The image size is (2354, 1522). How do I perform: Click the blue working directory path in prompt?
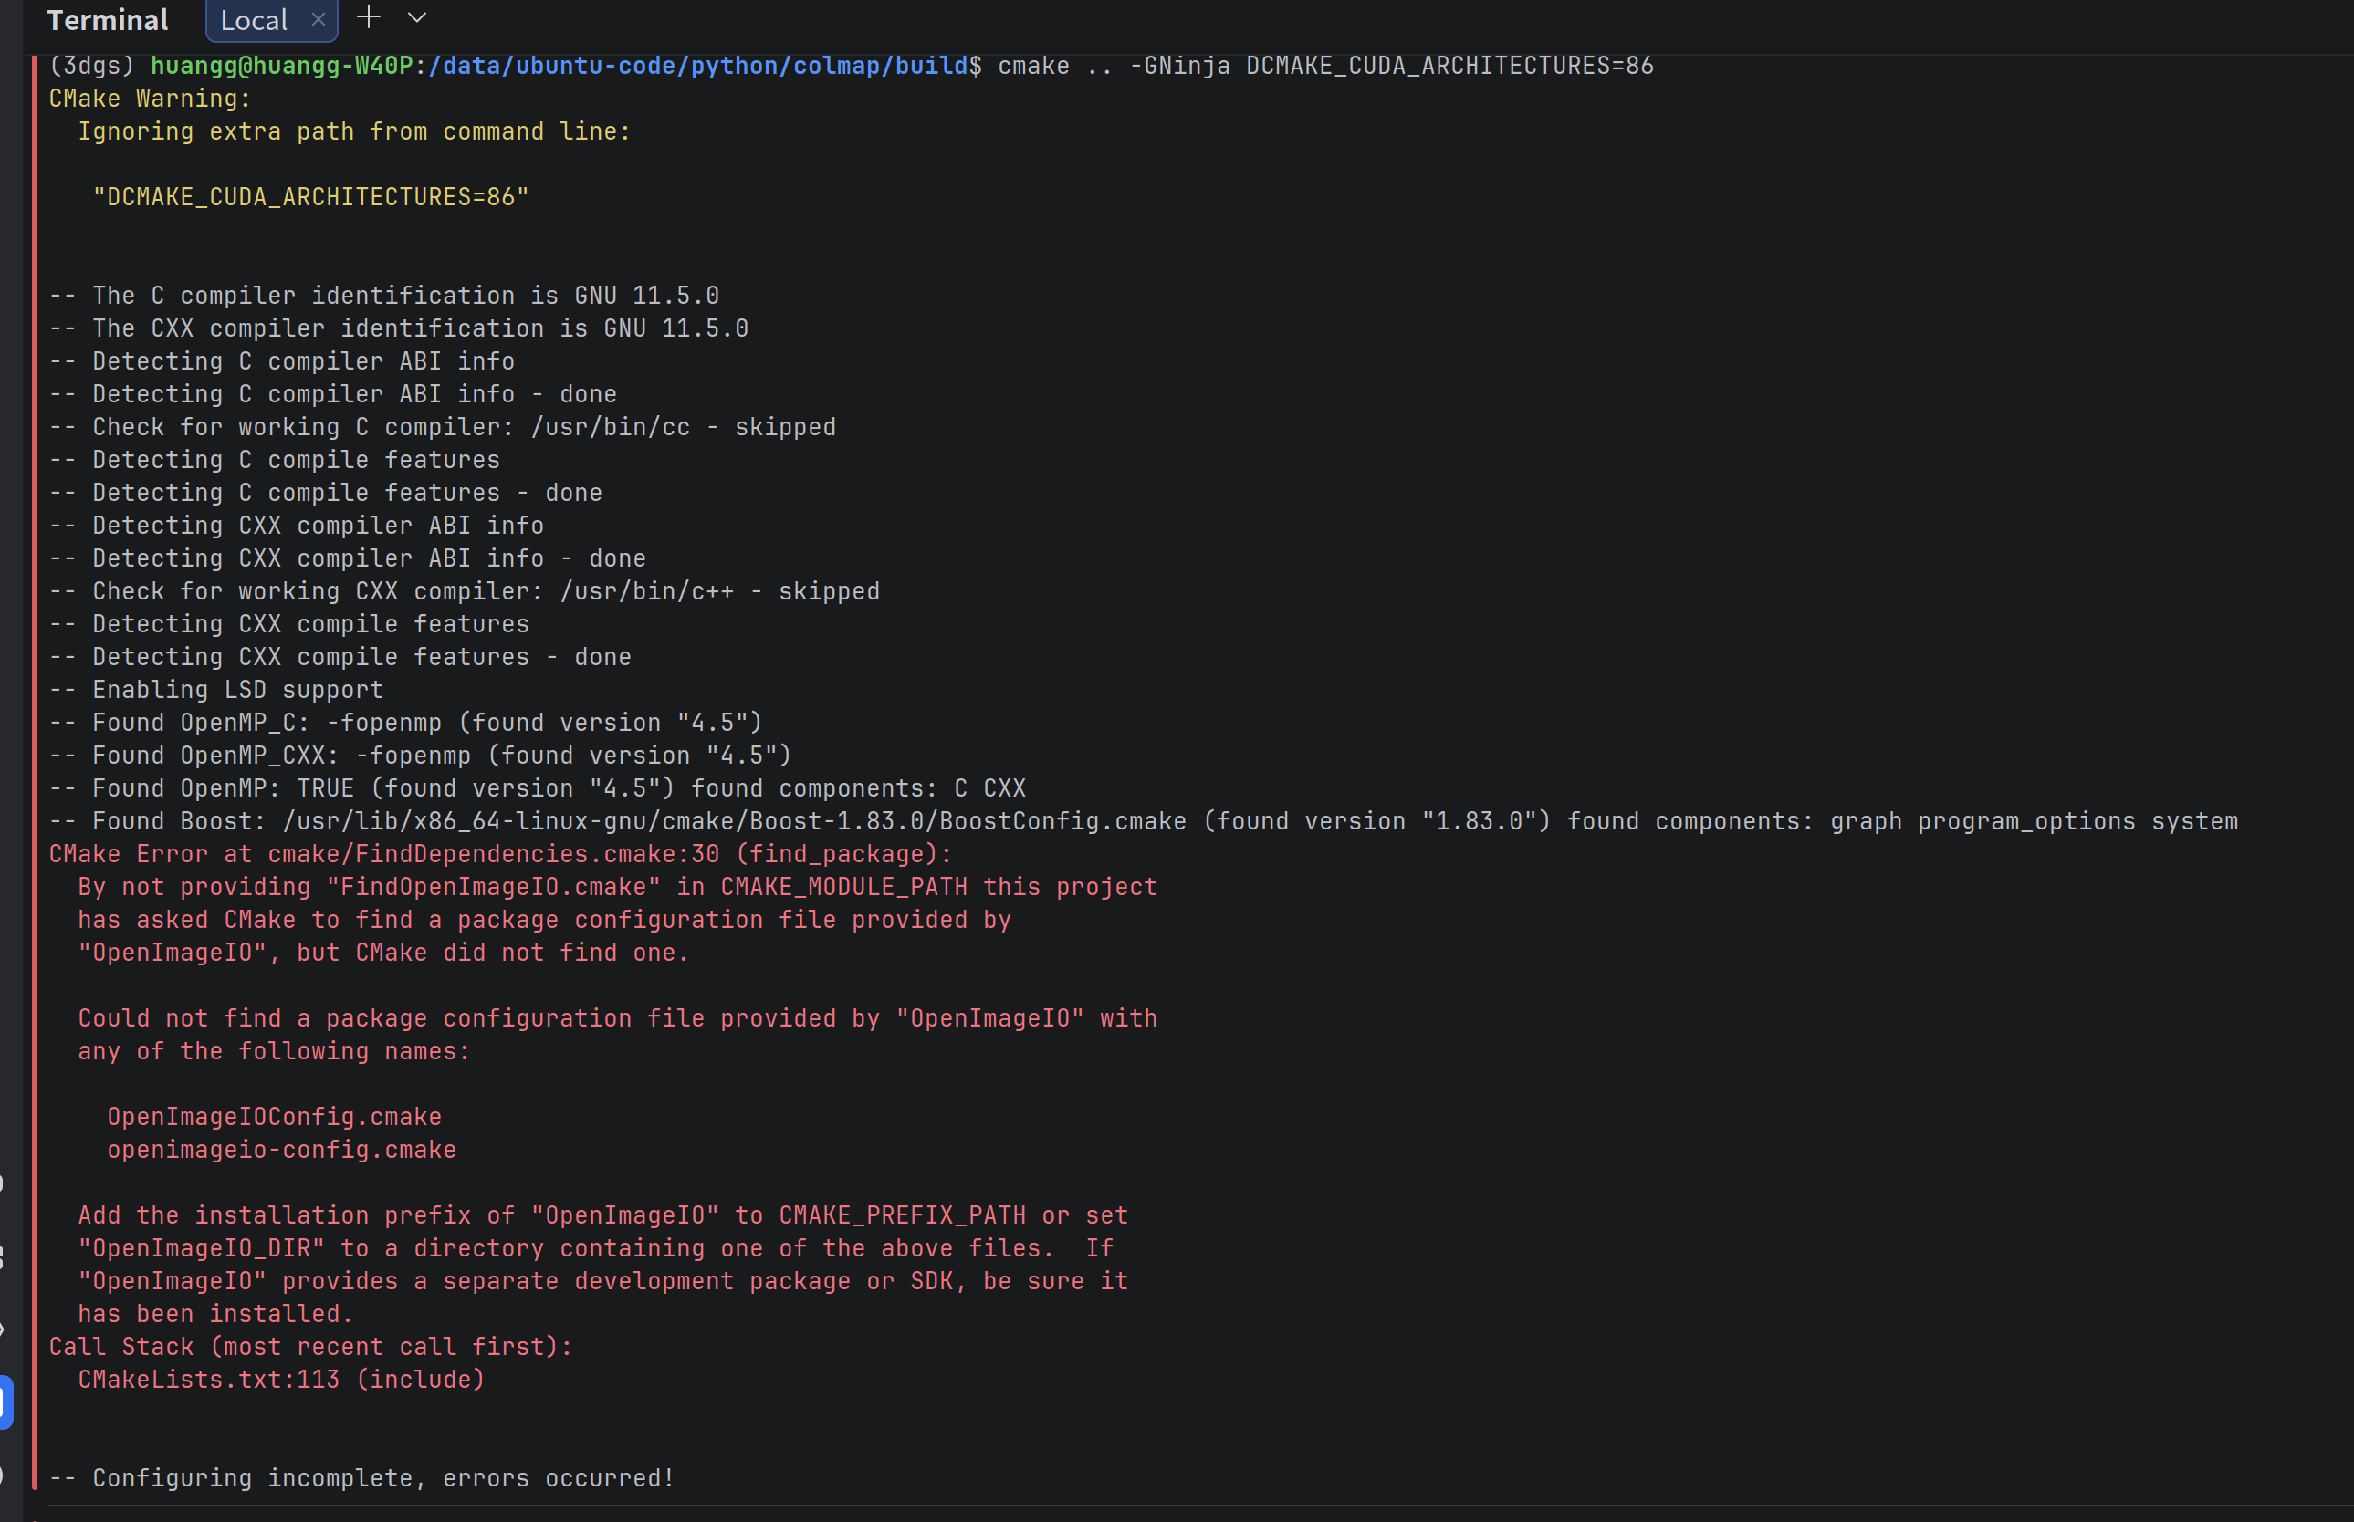pyautogui.click(x=697, y=67)
